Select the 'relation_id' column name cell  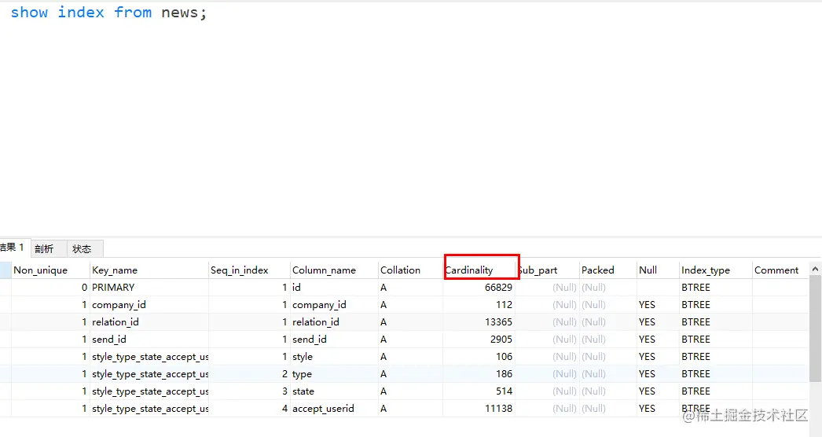pyautogui.click(x=334, y=322)
